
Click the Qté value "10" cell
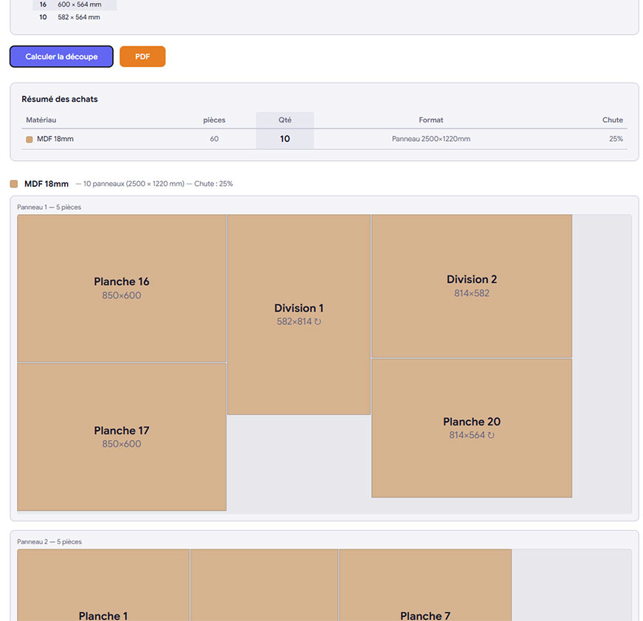[285, 138]
